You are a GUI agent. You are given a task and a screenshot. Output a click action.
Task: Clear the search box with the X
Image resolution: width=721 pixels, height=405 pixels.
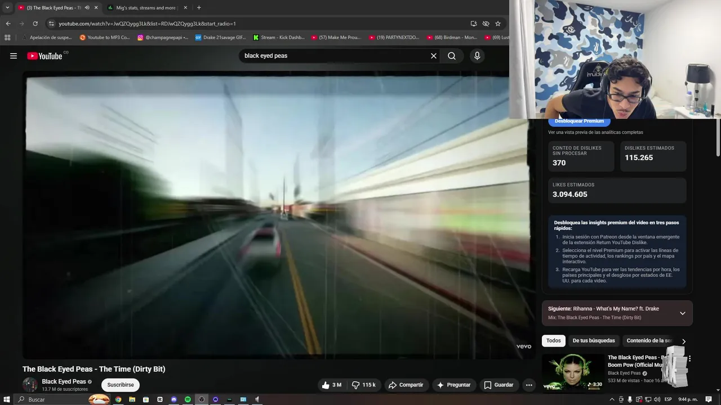click(x=434, y=56)
